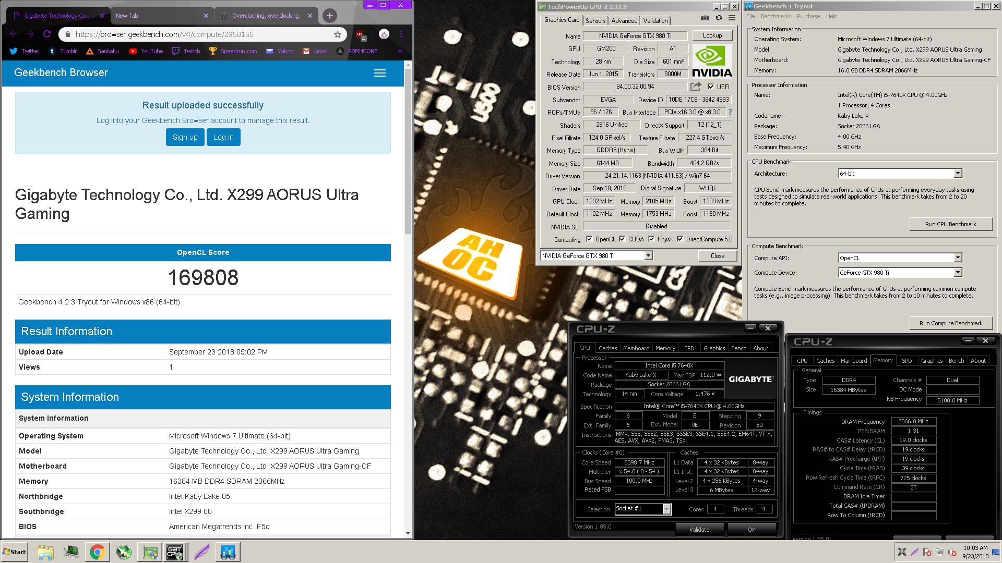The height and width of the screenshot is (563, 1002).
Task: Click Run CPU Benchmark button
Action: pyautogui.click(x=951, y=224)
